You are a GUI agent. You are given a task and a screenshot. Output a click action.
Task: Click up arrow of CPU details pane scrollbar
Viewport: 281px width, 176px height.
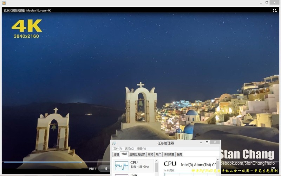click(x=217, y=159)
